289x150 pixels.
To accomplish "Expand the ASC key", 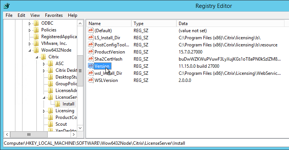I will 44,64.
